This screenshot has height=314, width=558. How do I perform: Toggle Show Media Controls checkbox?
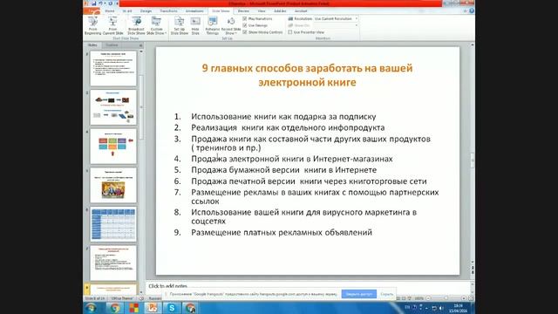click(x=245, y=32)
